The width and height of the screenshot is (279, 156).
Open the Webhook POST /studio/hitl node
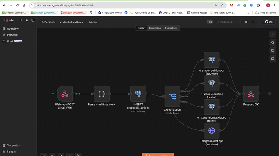point(65,94)
